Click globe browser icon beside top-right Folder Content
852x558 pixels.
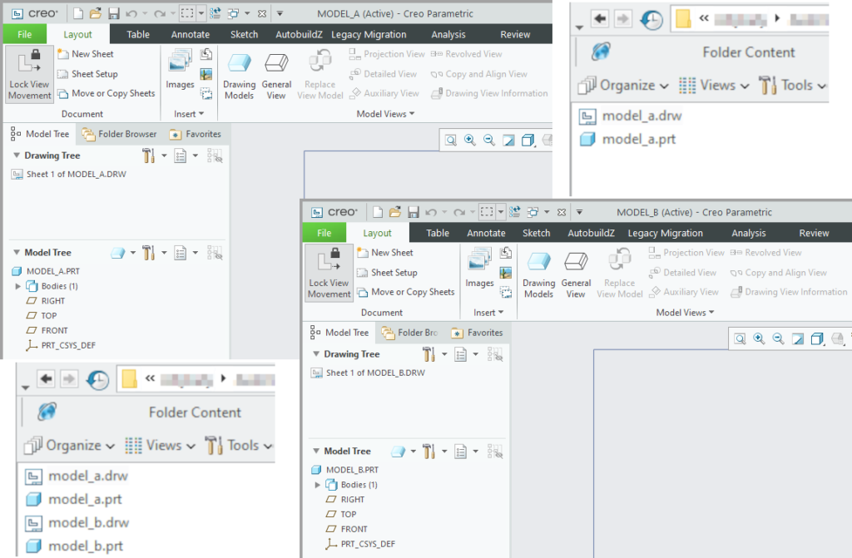click(601, 52)
